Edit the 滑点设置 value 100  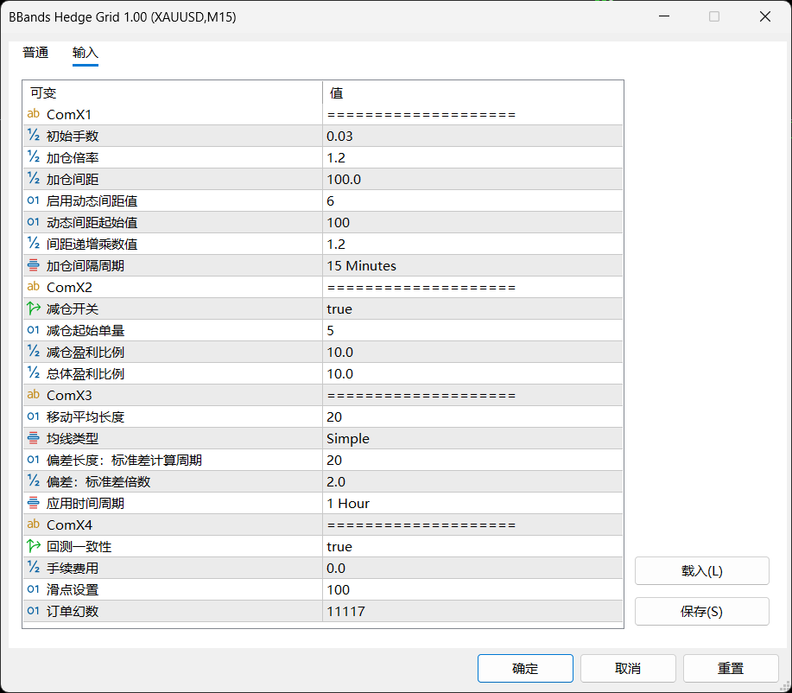tap(472, 589)
